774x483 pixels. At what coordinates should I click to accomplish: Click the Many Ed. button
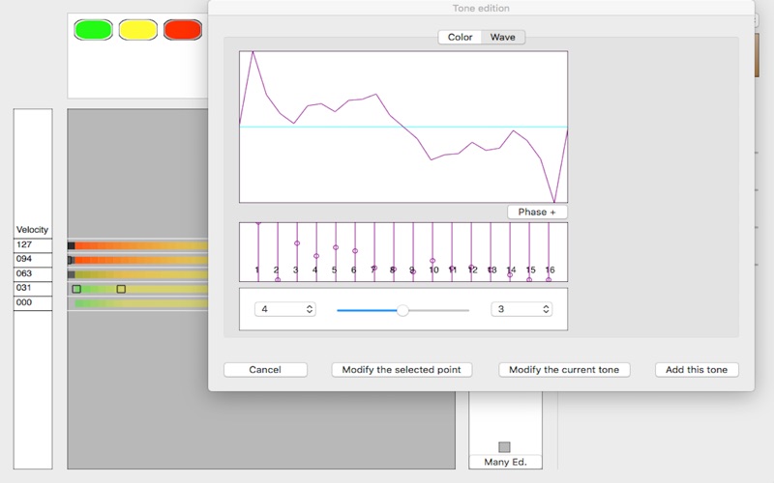point(505,462)
